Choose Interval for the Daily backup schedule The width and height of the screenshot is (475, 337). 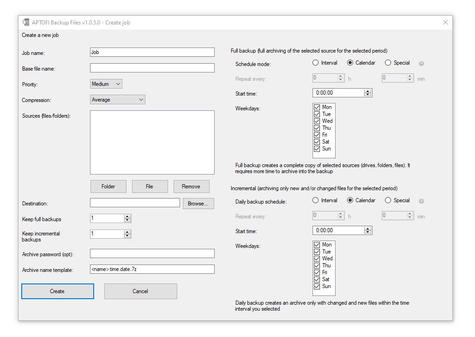point(316,200)
